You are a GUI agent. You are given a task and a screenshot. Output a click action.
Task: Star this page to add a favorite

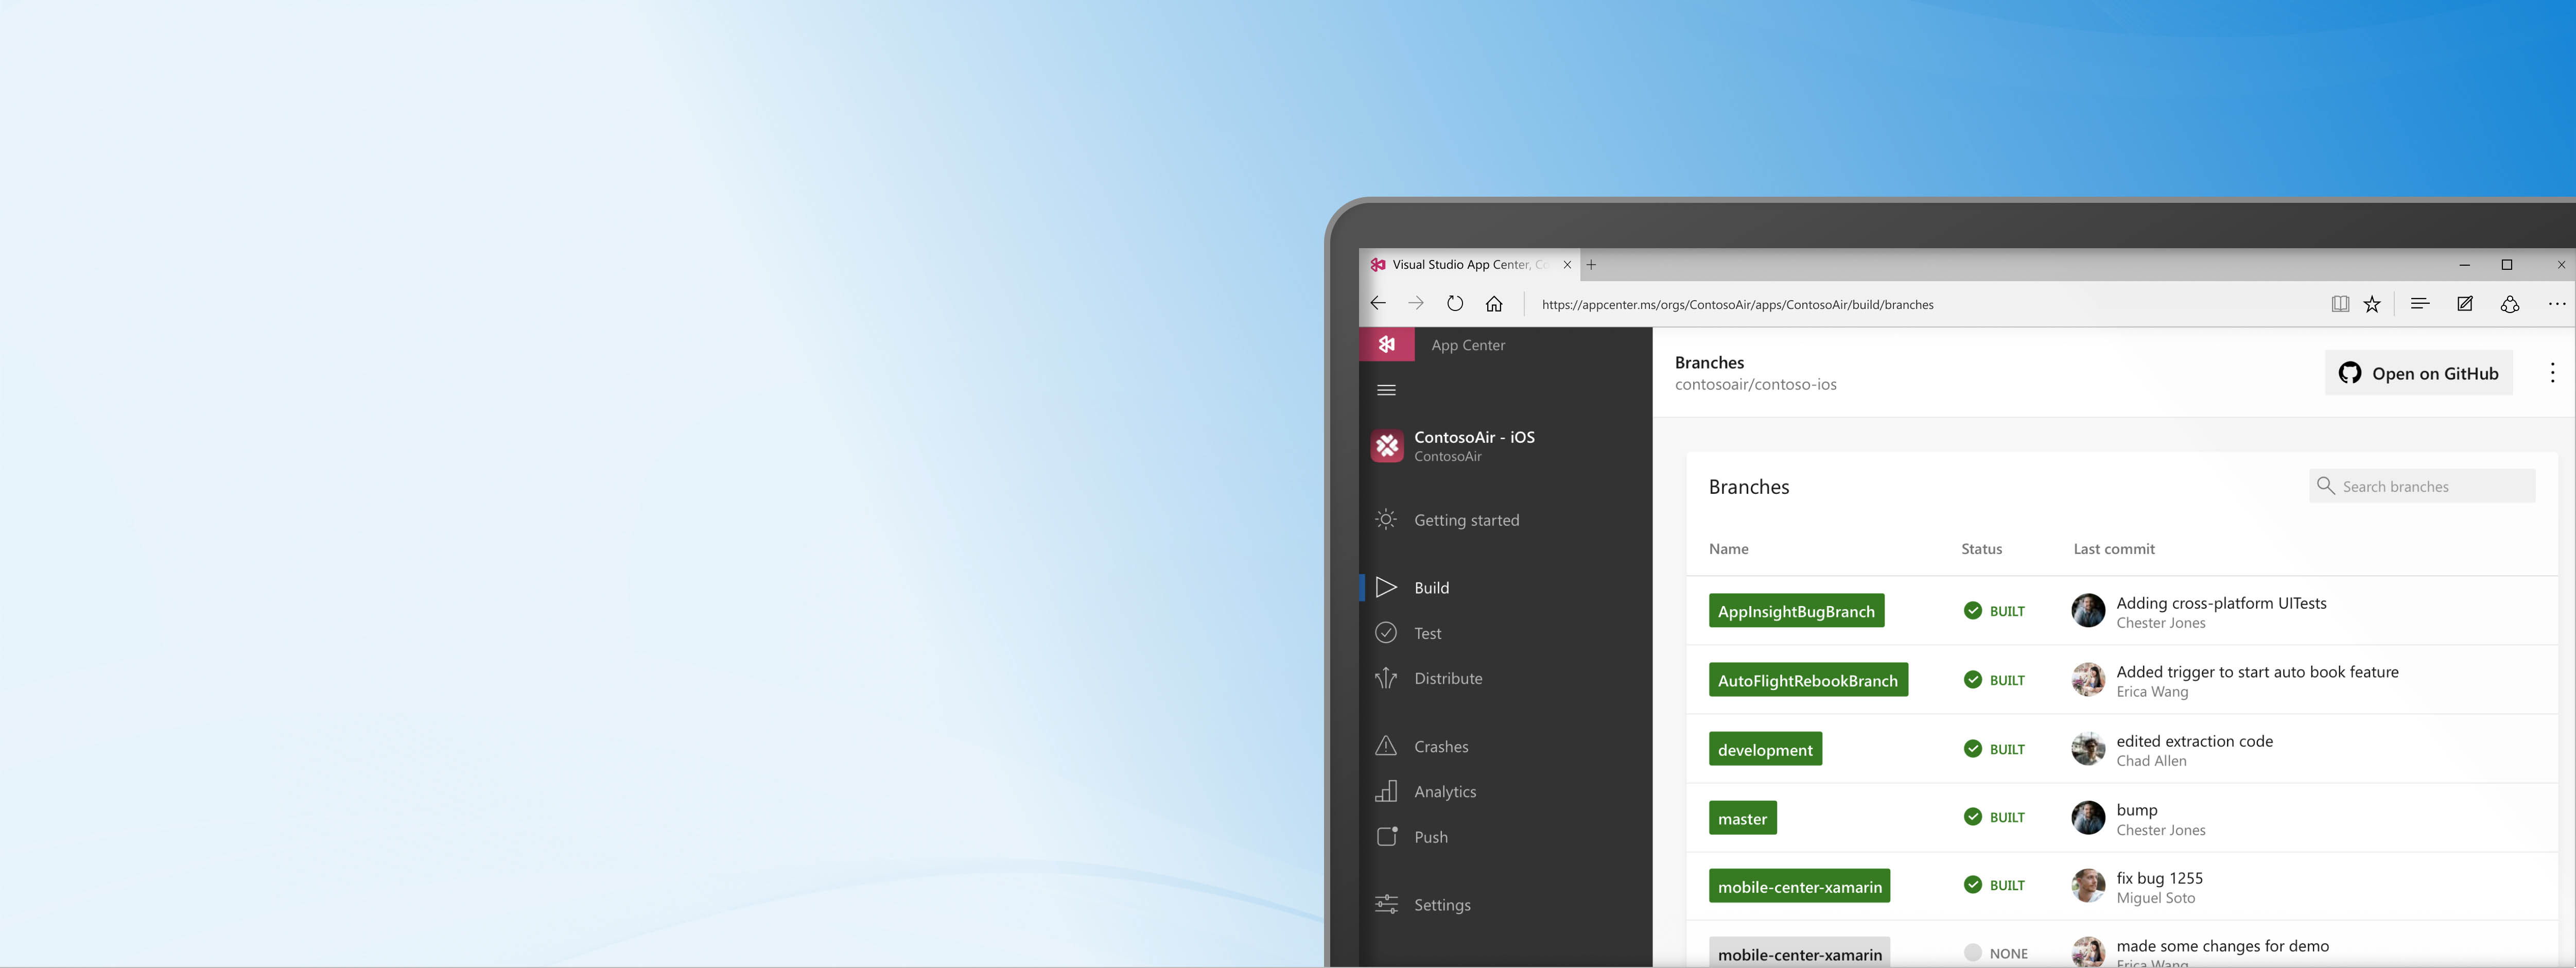pyautogui.click(x=2373, y=304)
